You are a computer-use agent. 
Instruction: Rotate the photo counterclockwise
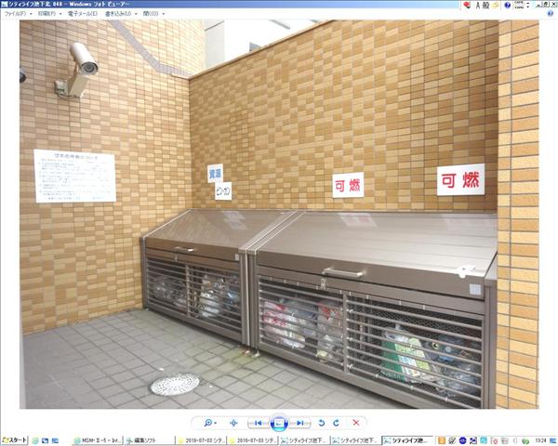coord(322,423)
